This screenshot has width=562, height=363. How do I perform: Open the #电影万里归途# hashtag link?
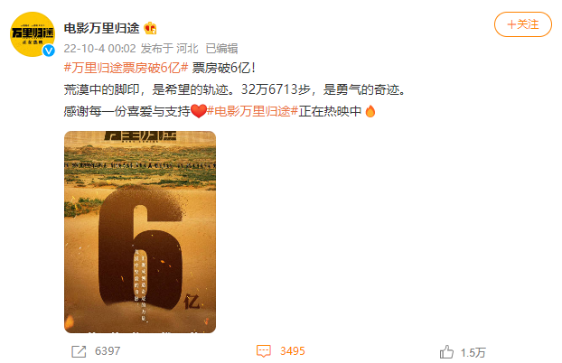pyautogui.click(x=253, y=111)
